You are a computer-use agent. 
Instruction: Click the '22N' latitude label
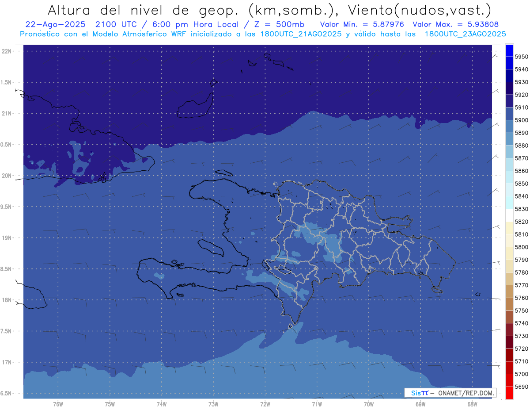7,51
